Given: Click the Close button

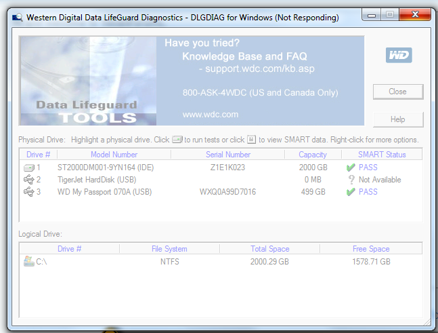Looking at the screenshot, I should (398, 92).
